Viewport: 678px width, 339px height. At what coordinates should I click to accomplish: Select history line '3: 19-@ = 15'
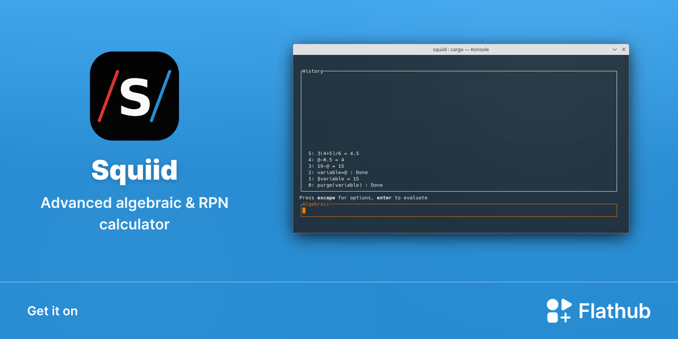[326, 166]
